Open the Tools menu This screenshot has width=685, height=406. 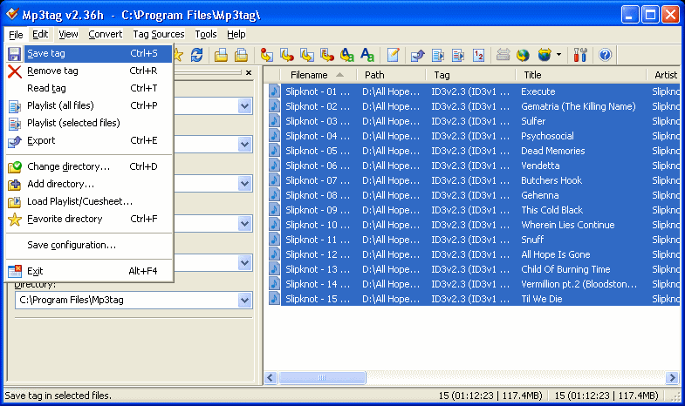coord(206,34)
